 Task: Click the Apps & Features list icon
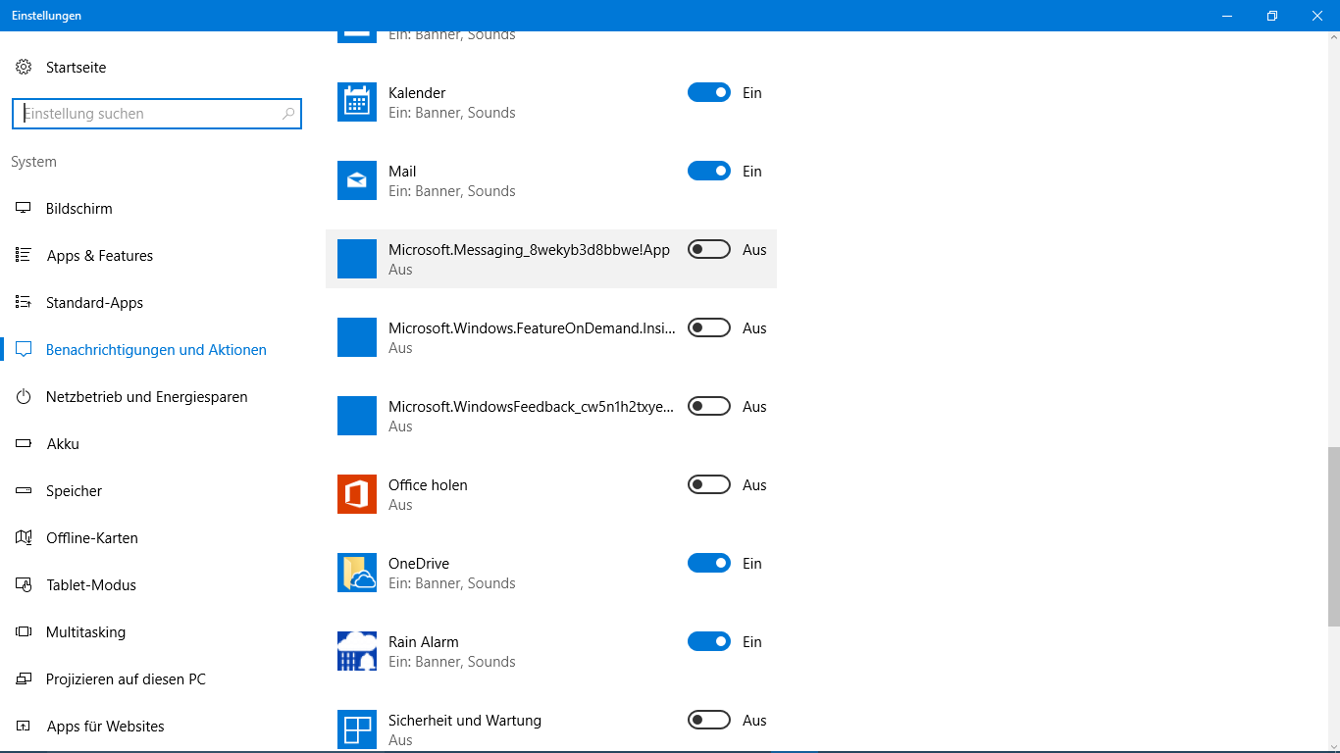point(24,255)
